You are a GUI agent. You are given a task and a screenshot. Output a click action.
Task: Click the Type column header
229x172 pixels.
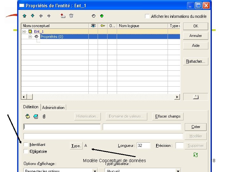[174, 26]
